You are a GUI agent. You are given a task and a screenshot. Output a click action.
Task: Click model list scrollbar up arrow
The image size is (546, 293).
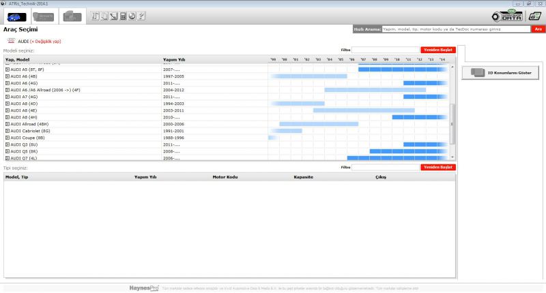tap(452, 67)
